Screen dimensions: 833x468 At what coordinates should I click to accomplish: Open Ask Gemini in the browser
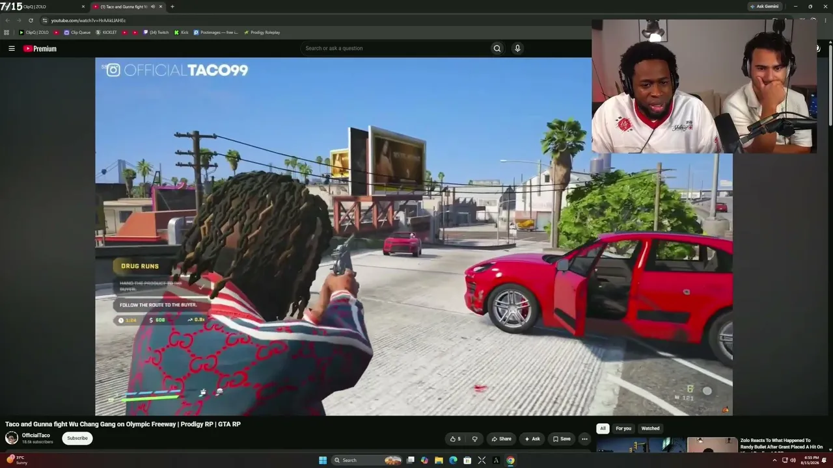[x=765, y=6]
